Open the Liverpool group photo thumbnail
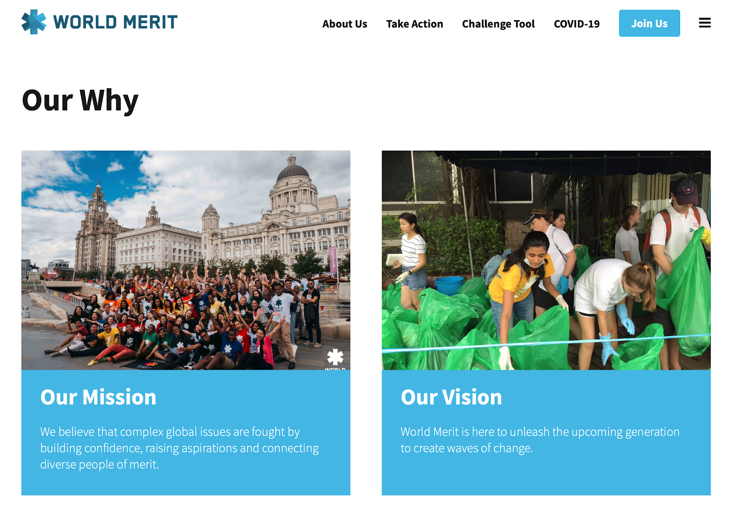 tap(186, 260)
